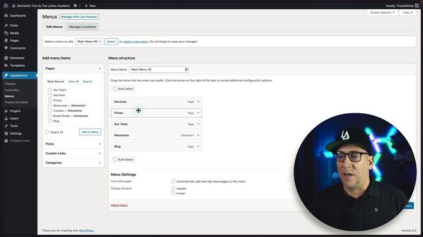Viewport: 423px width, 237px height.
Task: Click the Add to Menu button
Action: [90, 132]
